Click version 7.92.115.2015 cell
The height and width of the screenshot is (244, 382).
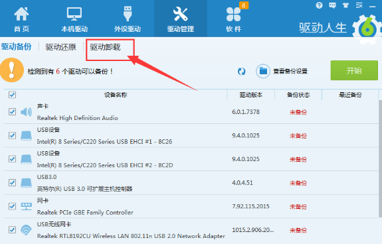(250, 206)
